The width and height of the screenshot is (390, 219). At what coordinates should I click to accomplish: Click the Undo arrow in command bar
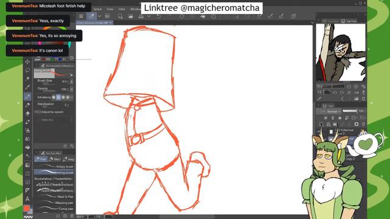(x=158, y=16)
